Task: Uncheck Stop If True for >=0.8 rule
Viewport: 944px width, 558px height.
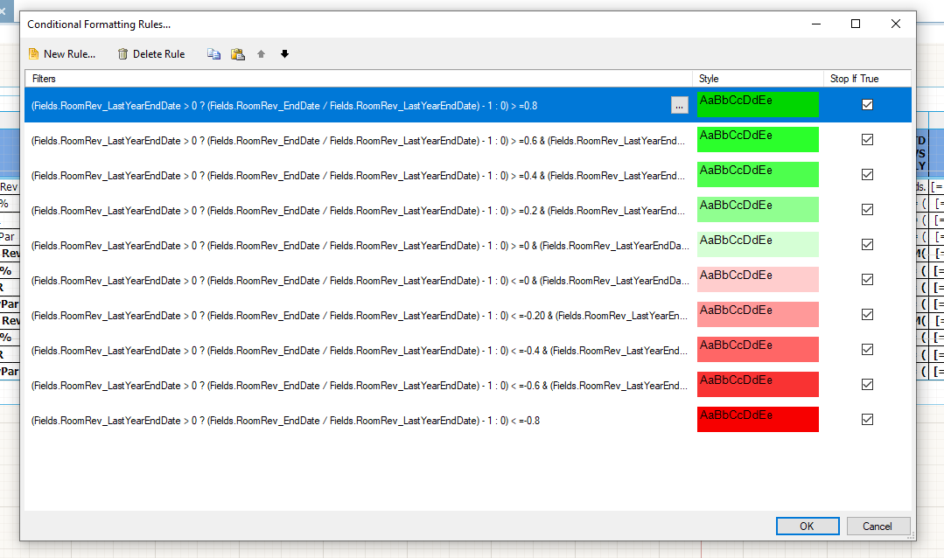Action: point(867,105)
